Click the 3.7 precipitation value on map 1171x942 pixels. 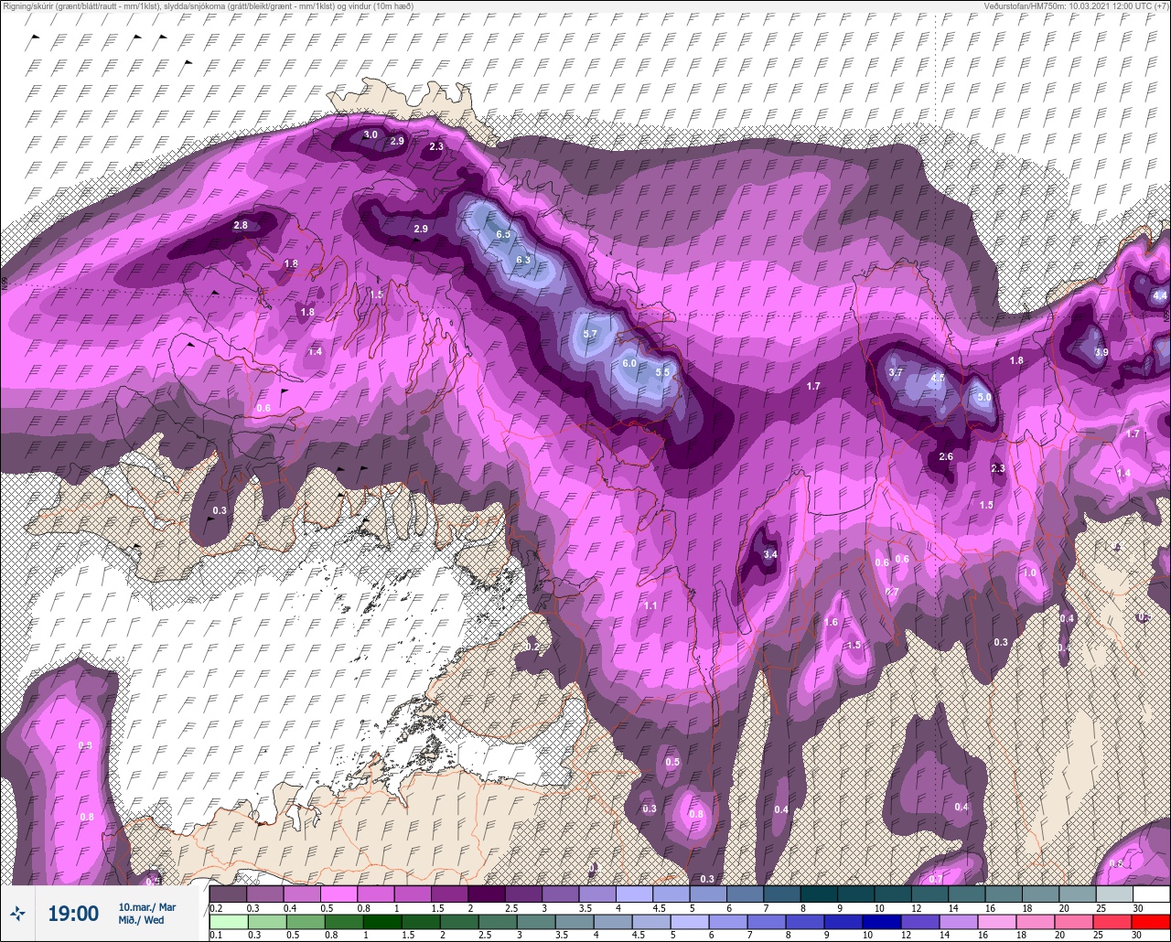point(896,372)
